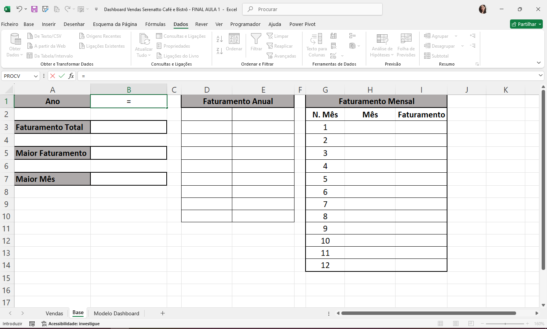The height and width of the screenshot is (329, 547).
Task: Open the Obter Dados database icon
Action: [15, 39]
